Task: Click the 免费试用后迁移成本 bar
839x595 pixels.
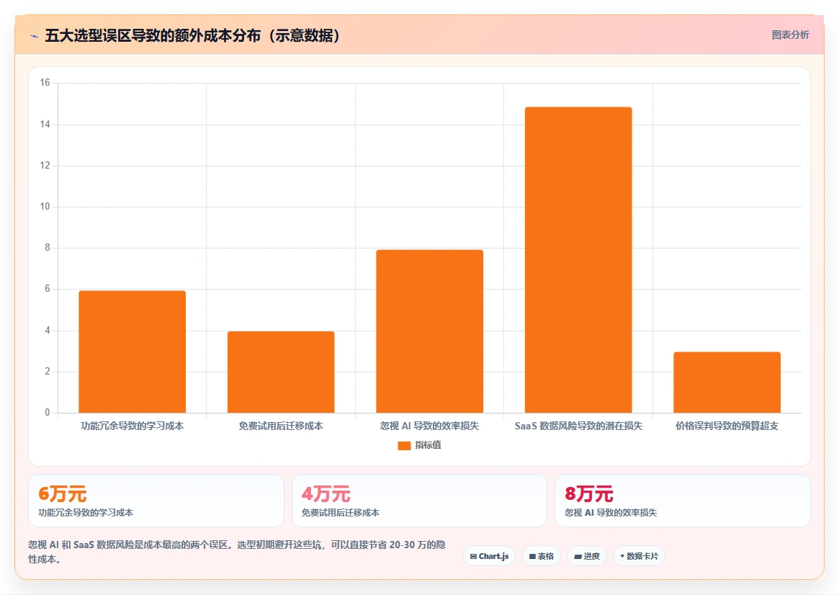Action: coord(281,372)
